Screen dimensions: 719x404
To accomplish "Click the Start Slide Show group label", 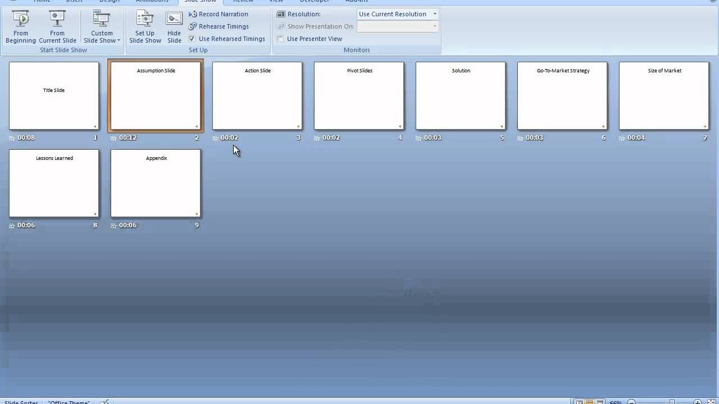I will [63, 50].
